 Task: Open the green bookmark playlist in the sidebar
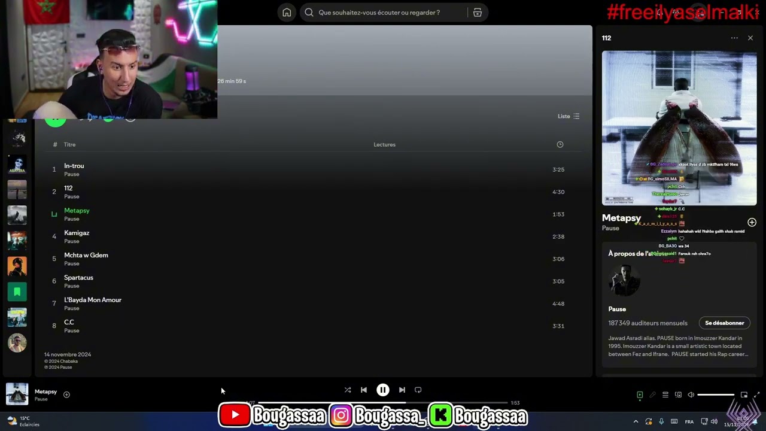(x=17, y=292)
